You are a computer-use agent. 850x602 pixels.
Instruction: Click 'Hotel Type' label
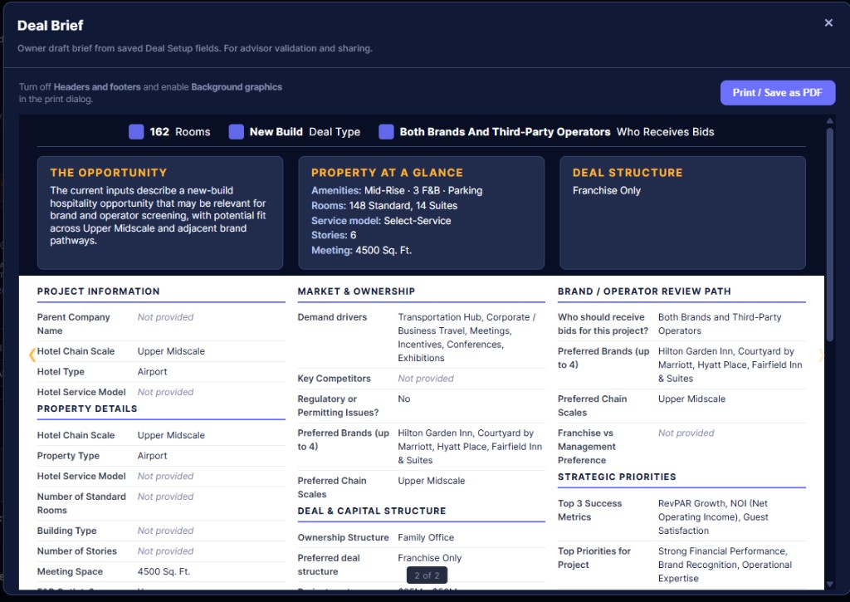pyautogui.click(x=61, y=371)
